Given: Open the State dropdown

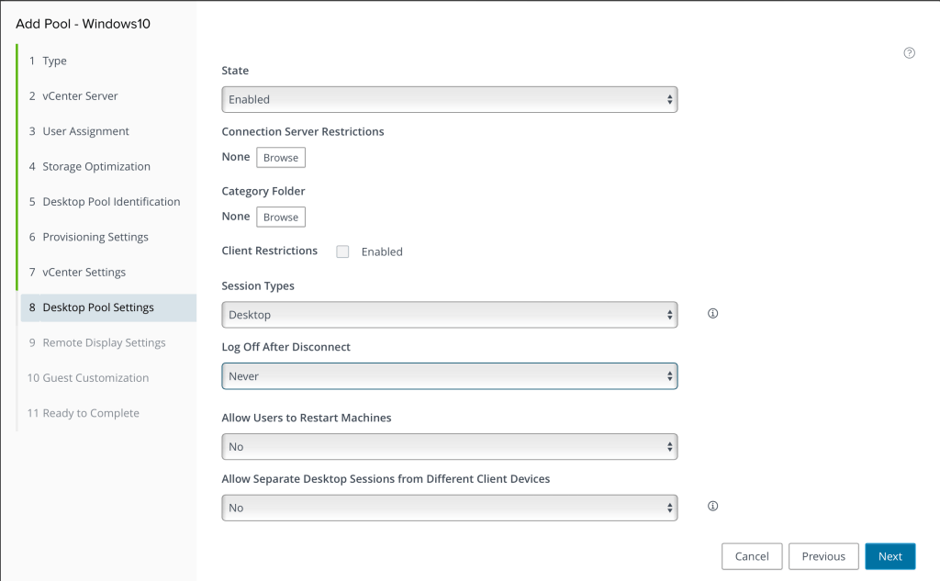Looking at the screenshot, I should pos(449,99).
